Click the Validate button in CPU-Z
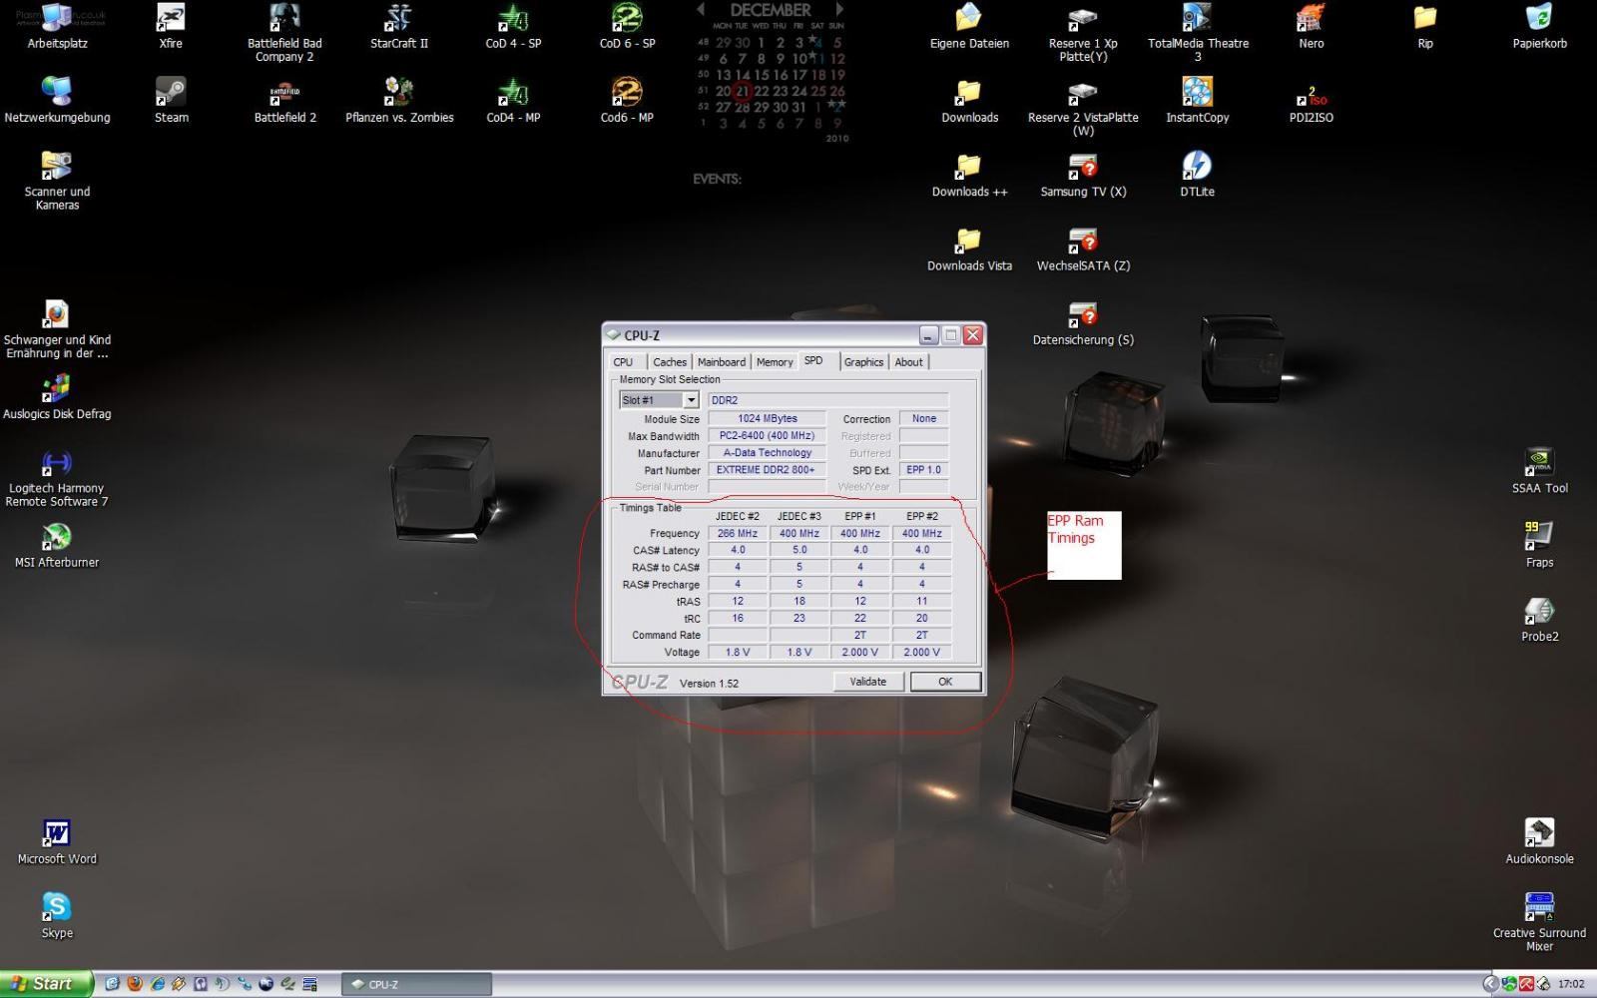The width and height of the screenshot is (1597, 998). pyautogui.click(x=868, y=682)
